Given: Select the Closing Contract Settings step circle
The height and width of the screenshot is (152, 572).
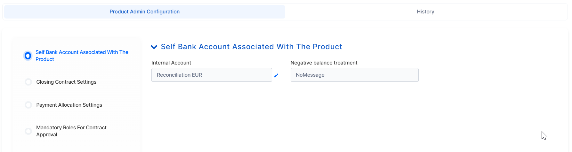Looking at the screenshot, I should click(x=28, y=82).
